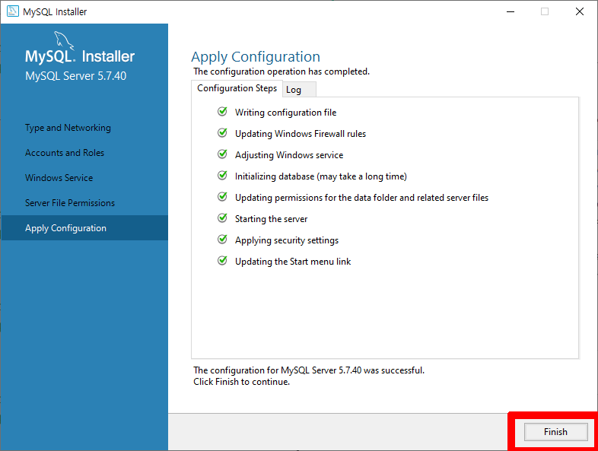Click green check beside Updating permissions for data folder
This screenshot has width=598, height=451.
pos(222,197)
